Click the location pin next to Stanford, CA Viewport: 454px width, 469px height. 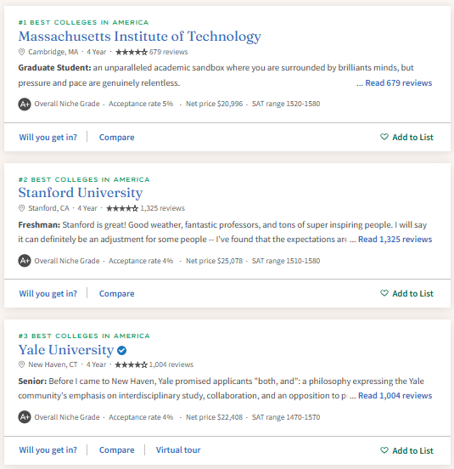click(x=21, y=208)
